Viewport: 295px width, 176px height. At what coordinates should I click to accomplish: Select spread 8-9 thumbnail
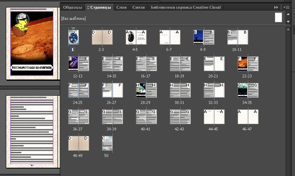(203, 37)
